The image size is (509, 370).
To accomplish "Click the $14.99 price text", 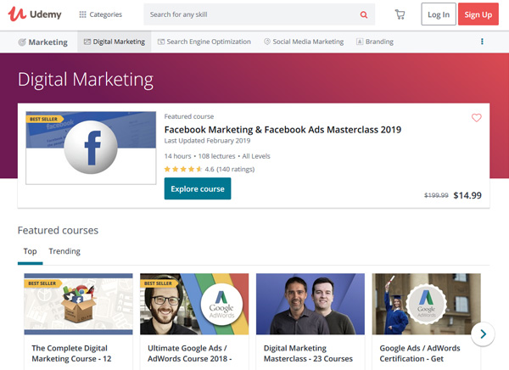I will point(467,195).
